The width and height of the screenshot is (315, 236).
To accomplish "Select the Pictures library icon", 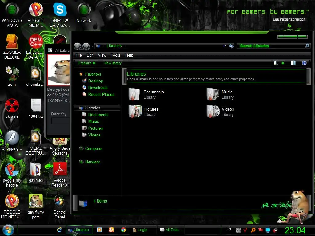I will 135,111.
